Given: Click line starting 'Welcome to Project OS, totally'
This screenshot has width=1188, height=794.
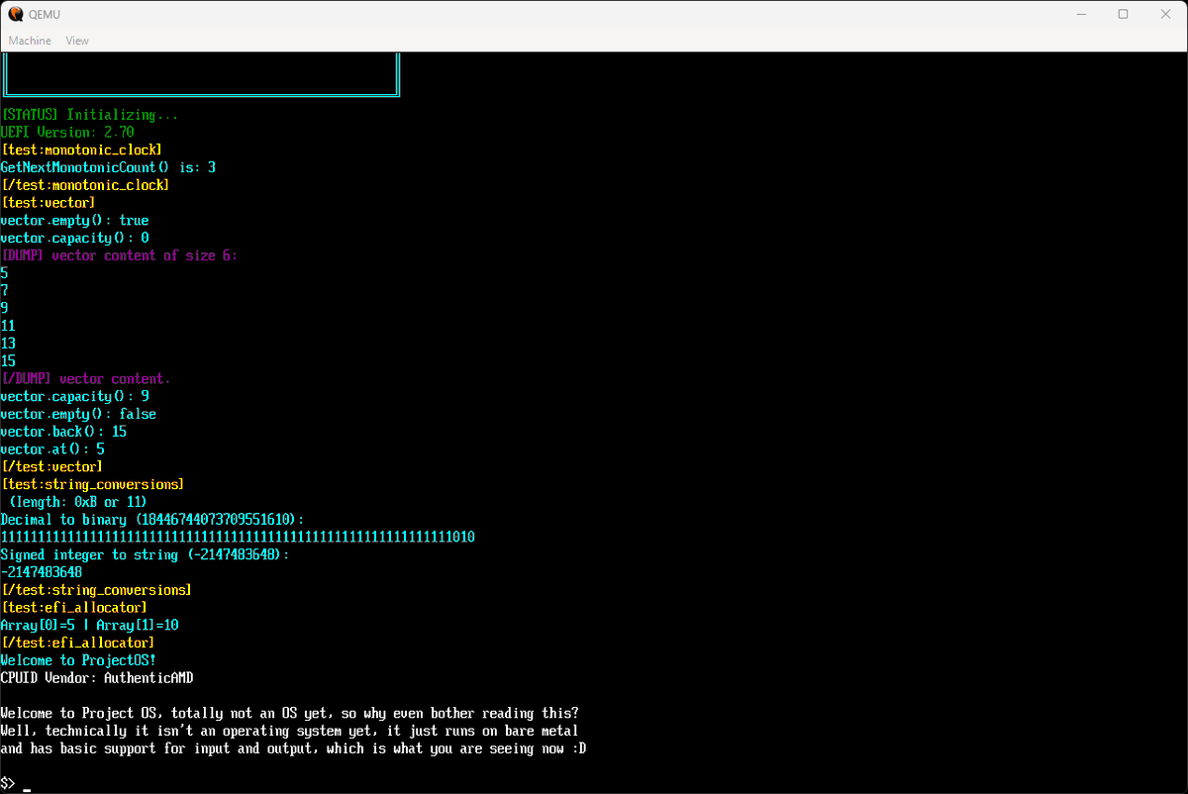Looking at the screenshot, I should coord(290,714).
